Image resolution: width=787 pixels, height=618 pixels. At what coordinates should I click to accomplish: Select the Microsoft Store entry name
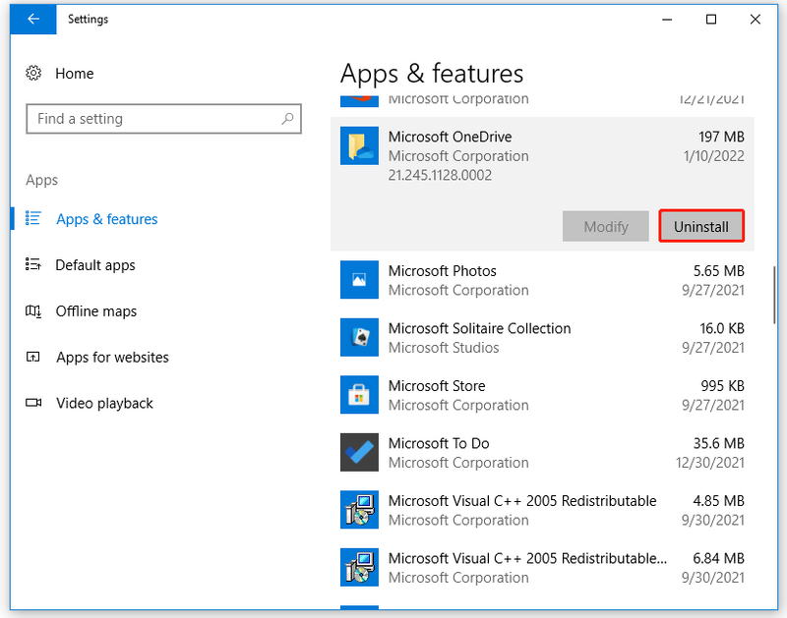pos(437,386)
